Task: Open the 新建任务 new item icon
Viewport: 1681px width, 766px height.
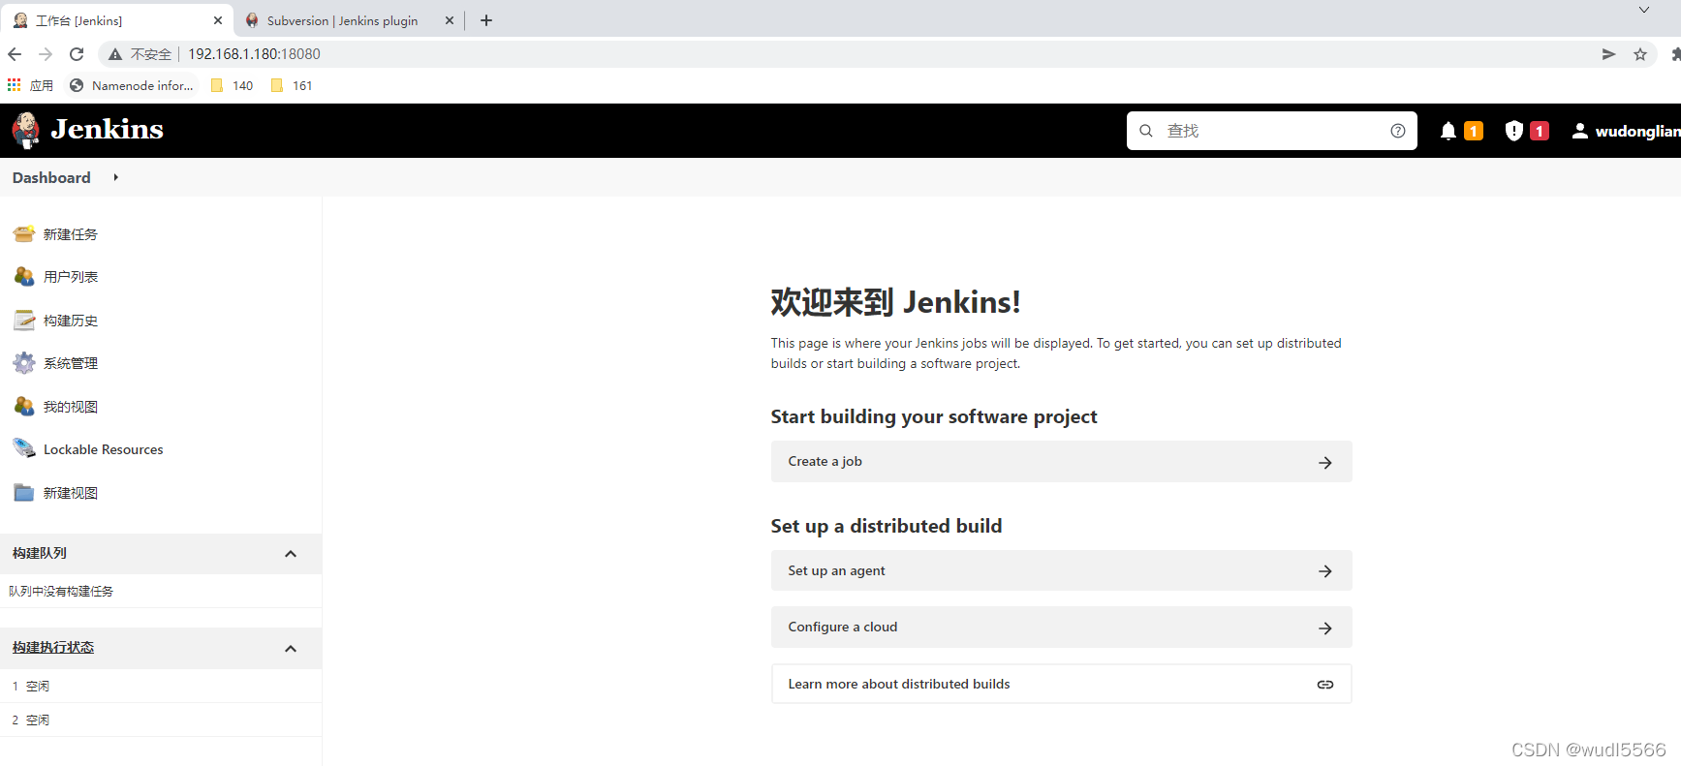Action: pyautogui.click(x=24, y=233)
